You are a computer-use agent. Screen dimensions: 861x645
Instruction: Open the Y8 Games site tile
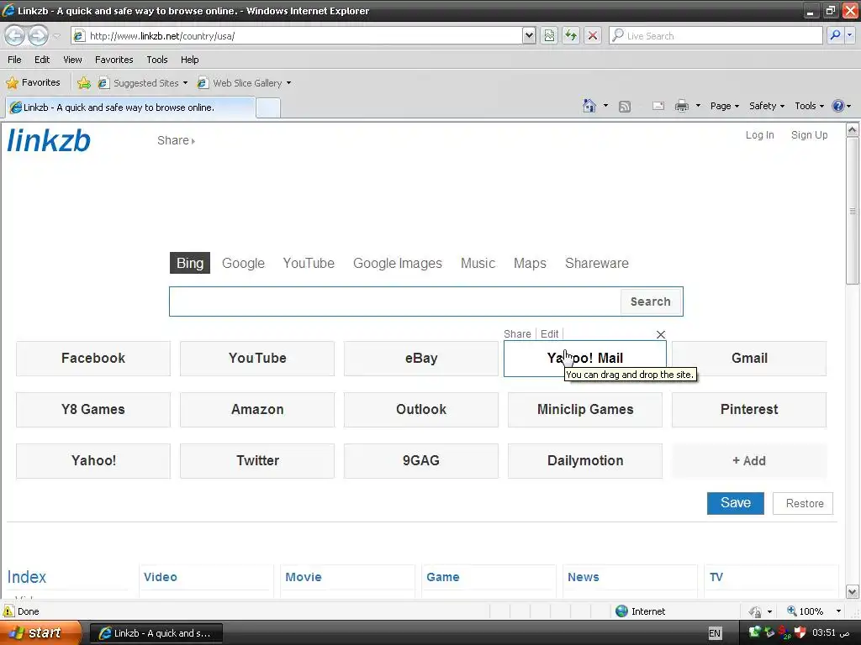point(93,410)
